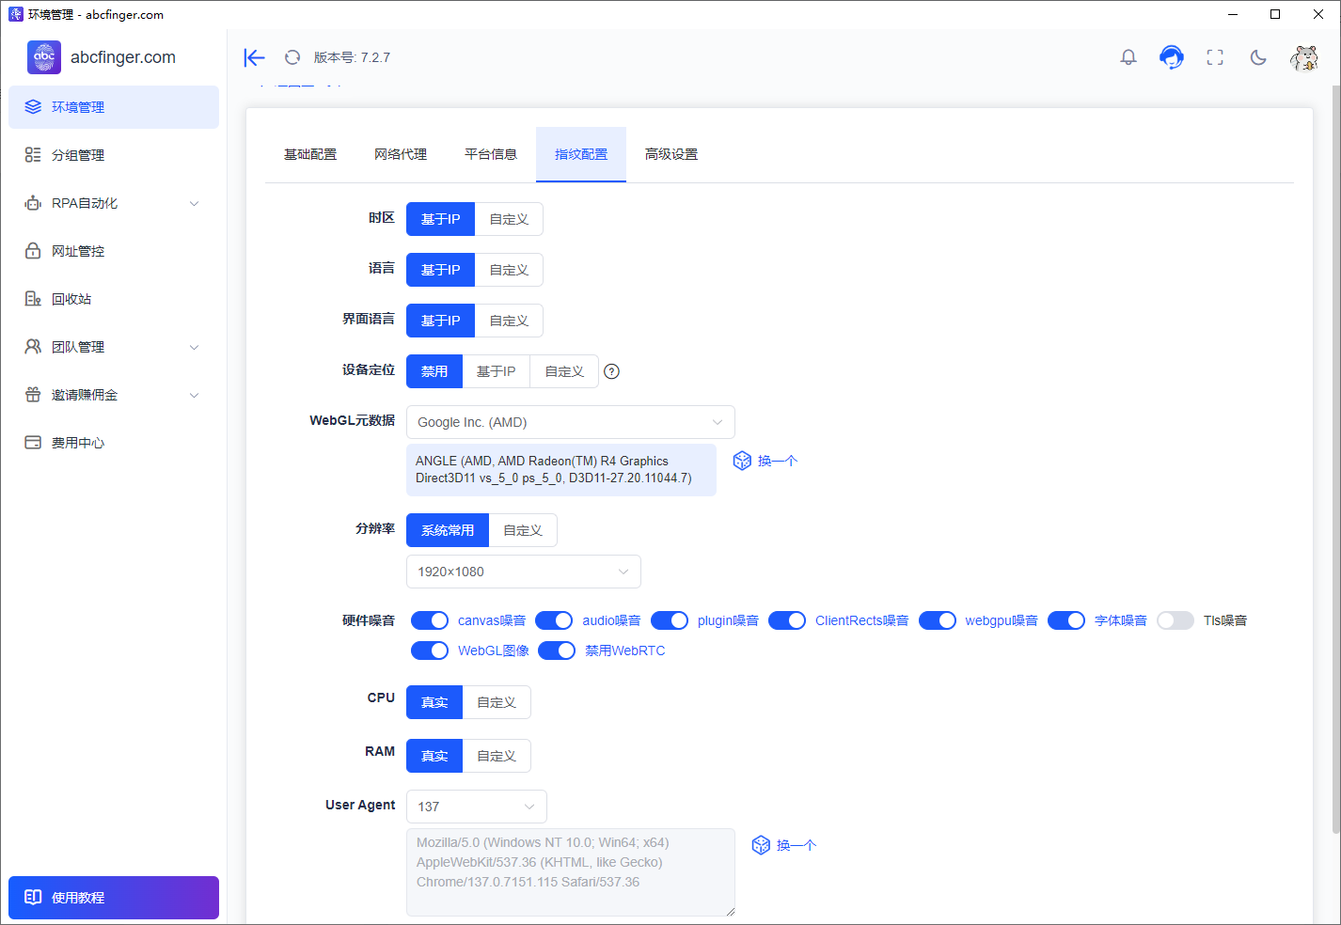
Task: Expand the 1920×1080 resolution dropdown
Action: [x=524, y=572]
